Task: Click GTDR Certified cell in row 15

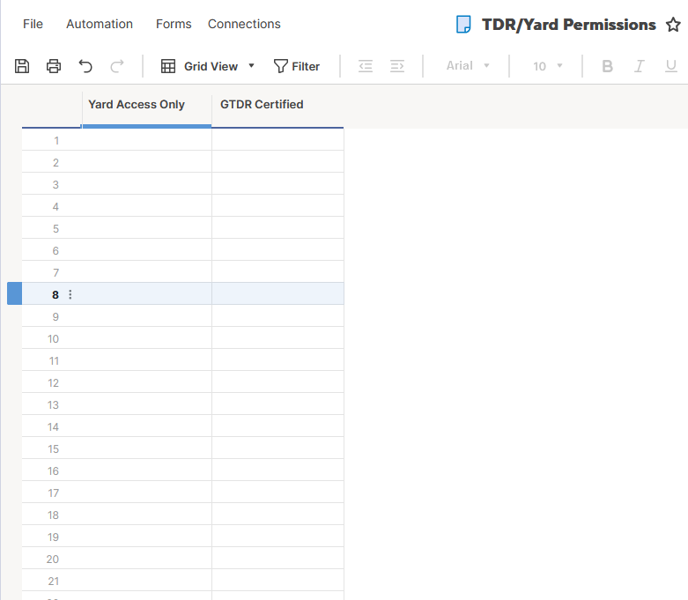Action: tap(277, 448)
